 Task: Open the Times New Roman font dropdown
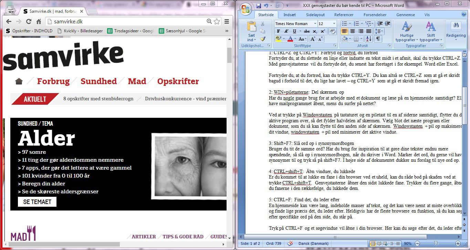pyautogui.click(x=315, y=24)
